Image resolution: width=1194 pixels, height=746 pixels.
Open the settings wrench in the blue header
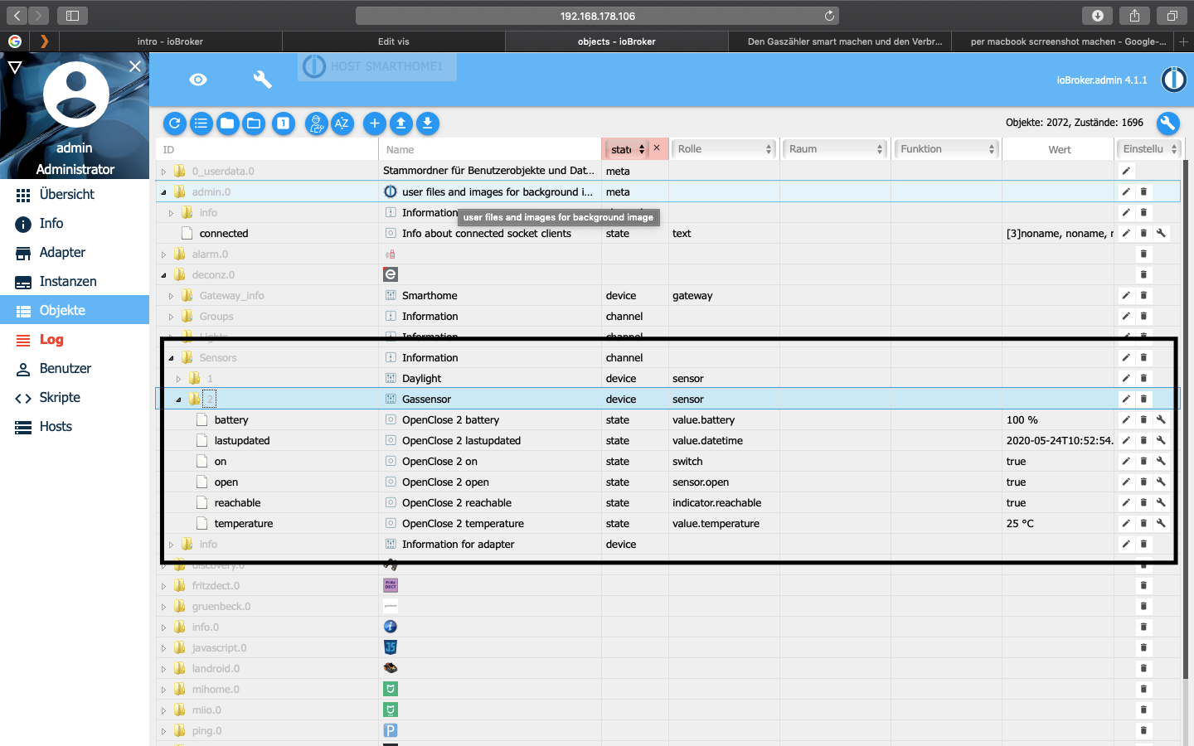coord(262,79)
